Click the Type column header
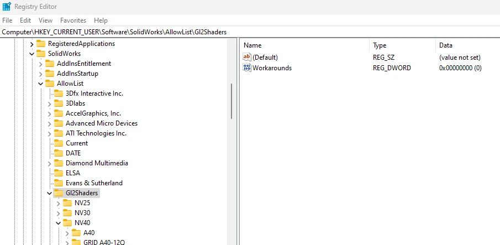The width and height of the screenshot is (500, 245). click(380, 45)
